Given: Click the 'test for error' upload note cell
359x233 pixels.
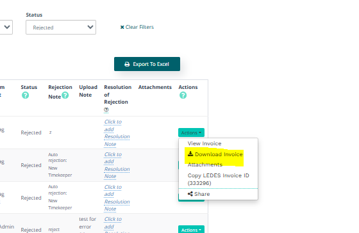Looking at the screenshot, I should (x=87, y=224).
